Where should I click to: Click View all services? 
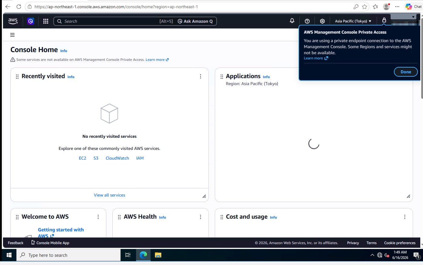pyautogui.click(x=109, y=195)
